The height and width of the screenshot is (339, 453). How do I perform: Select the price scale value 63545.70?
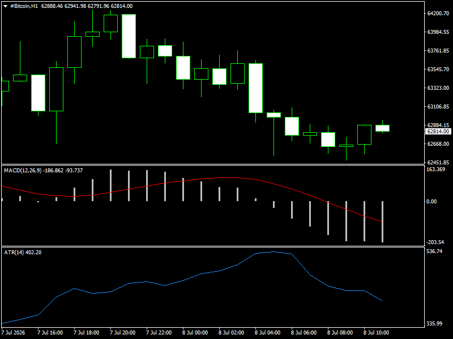(x=438, y=69)
